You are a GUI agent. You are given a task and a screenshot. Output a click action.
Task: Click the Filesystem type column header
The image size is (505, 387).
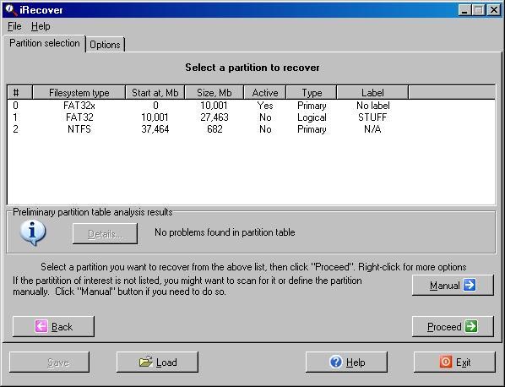coord(79,93)
